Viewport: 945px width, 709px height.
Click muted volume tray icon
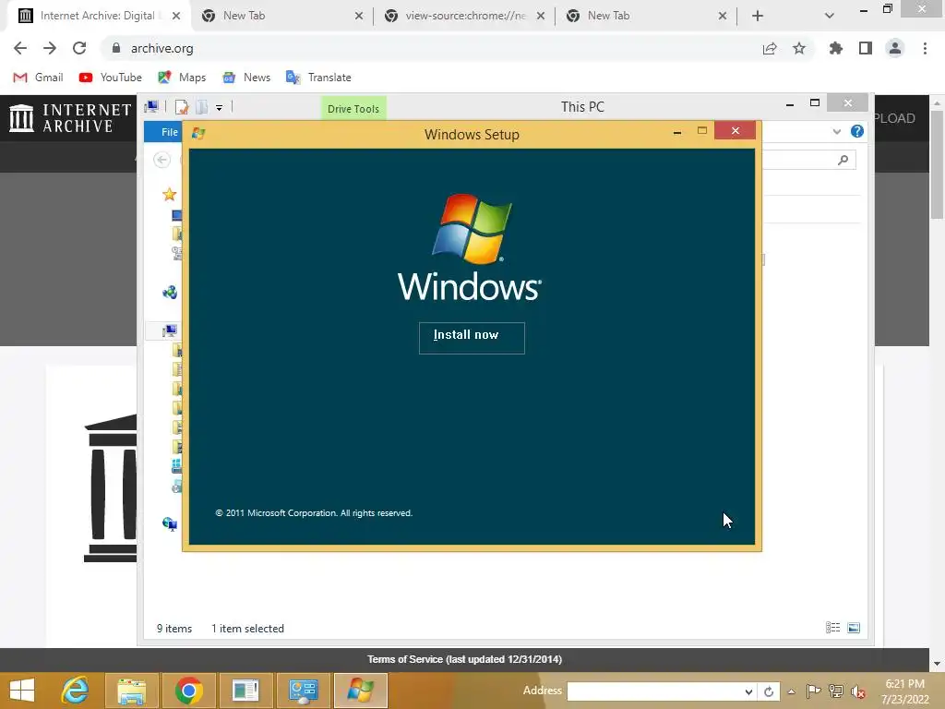click(x=858, y=691)
